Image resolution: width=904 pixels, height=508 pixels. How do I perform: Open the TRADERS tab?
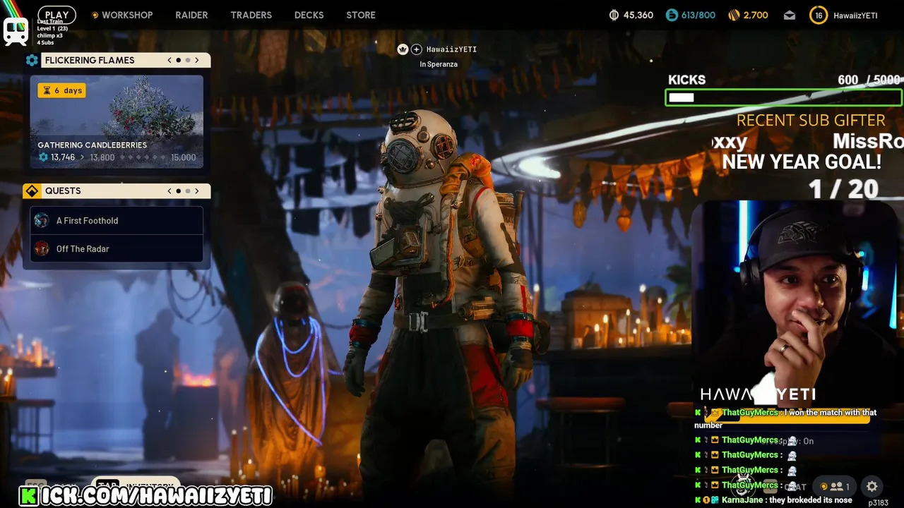[251, 15]
